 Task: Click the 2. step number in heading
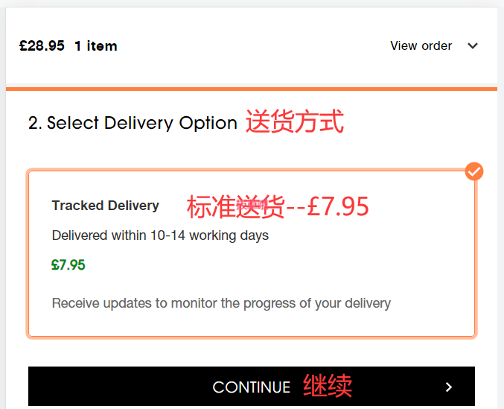click(x=35, y=123)
